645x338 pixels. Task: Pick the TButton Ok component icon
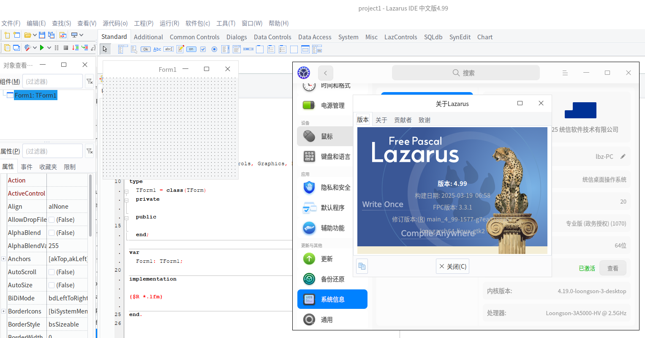pos(146,49)
